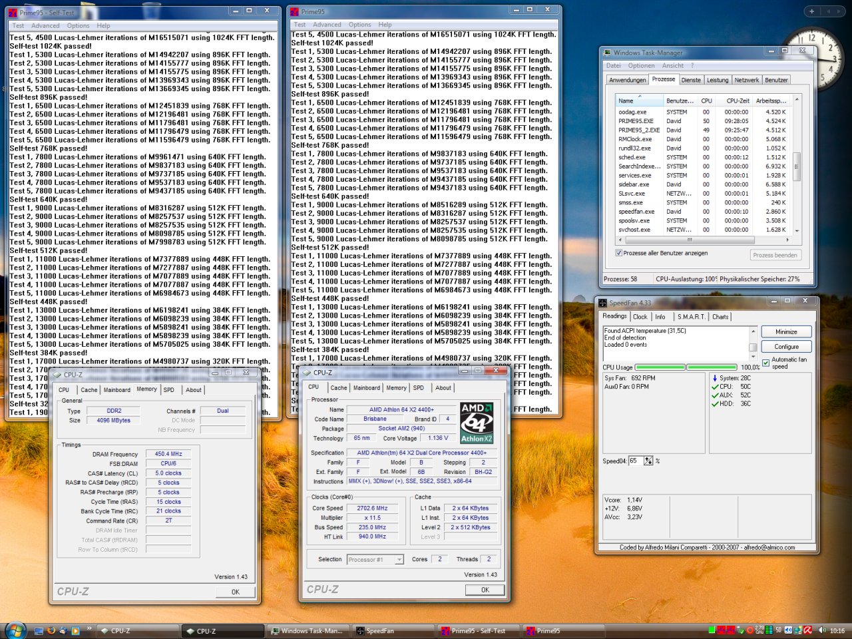Screen dimensions: 852x639
Task: Switch to SPD tab in Memory CPU-Z
Action: coord(169,390)
